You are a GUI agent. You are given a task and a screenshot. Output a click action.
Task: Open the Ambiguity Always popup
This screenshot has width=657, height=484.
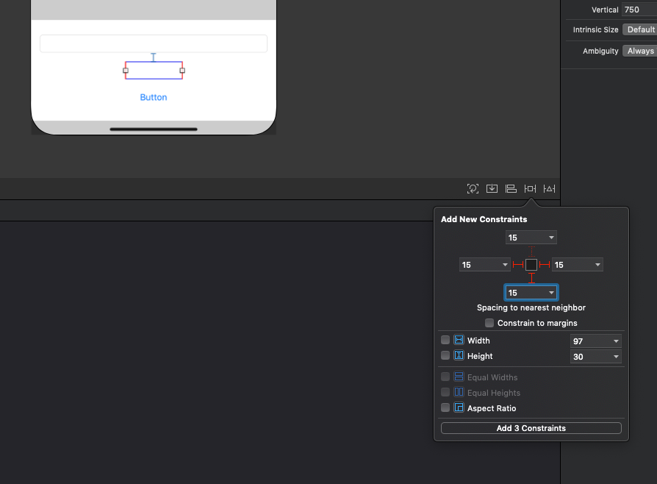point(640,51)
